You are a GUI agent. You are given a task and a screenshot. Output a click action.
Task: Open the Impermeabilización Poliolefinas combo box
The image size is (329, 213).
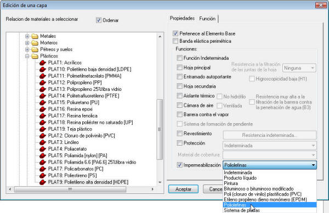[270, 165]
